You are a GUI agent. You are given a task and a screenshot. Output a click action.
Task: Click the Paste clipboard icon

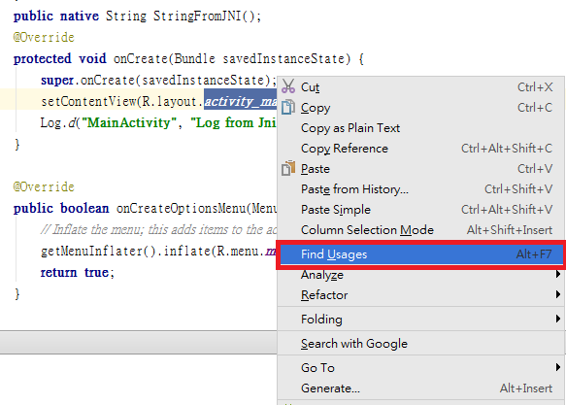coord(288,169)
